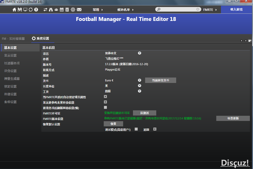Toggle the 追踪 checkbox
The image size is (253, 169).
tap(155, 129)
